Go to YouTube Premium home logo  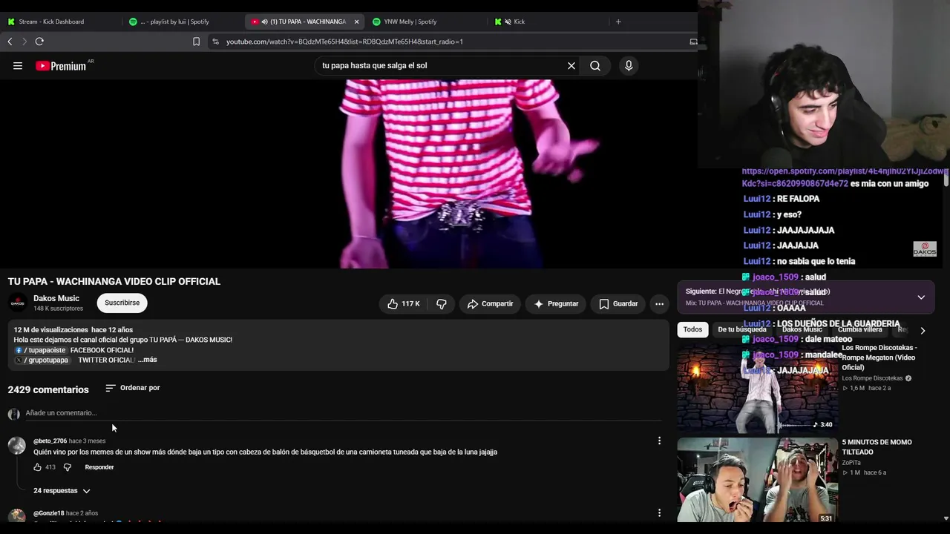coord(61,66)
